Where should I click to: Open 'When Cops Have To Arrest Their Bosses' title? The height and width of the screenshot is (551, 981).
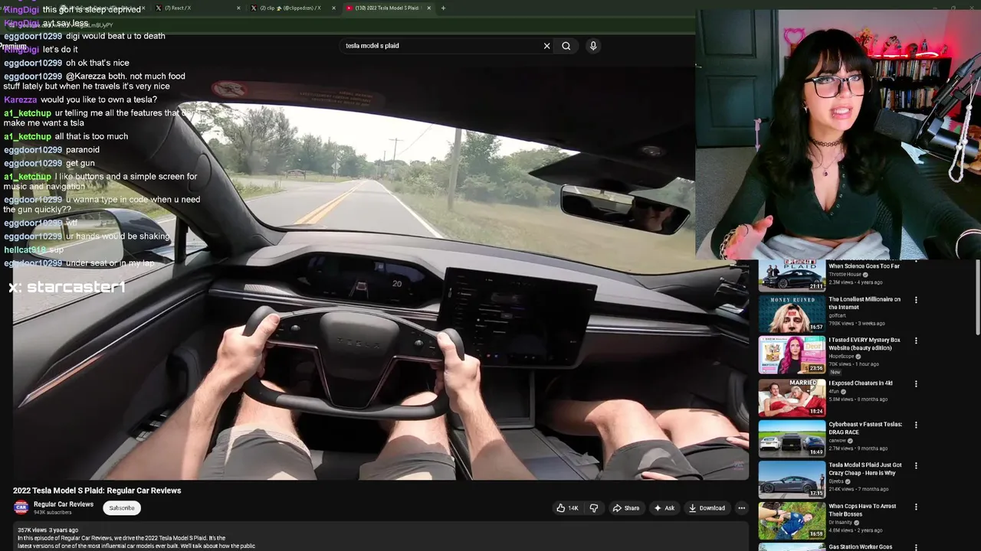pos(862,510)
